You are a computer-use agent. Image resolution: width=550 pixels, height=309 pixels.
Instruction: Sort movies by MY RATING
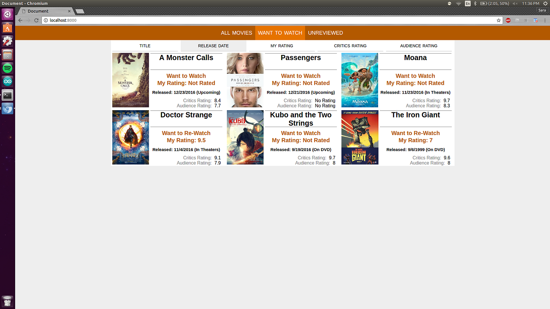pyautogui.click(x=282, y=46)
